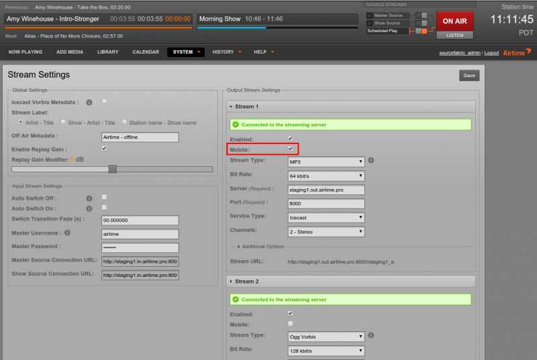Click the X icon beside Show Source
Image resolution: width=537 pixels, height=360 pixels.
[370, 23]
